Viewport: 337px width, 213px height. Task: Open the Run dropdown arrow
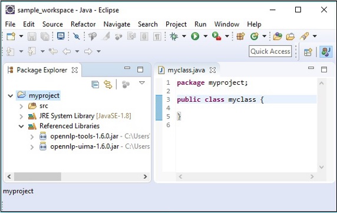[206, 36]
